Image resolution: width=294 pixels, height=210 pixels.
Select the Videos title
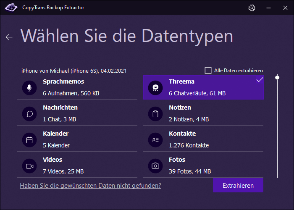[52, 160]
